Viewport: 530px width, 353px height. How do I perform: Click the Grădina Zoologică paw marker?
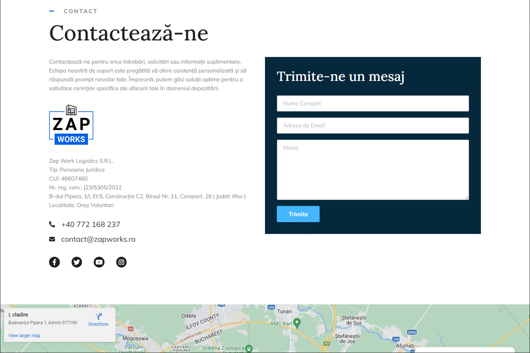pyautogui.click(x=249, y=348)
